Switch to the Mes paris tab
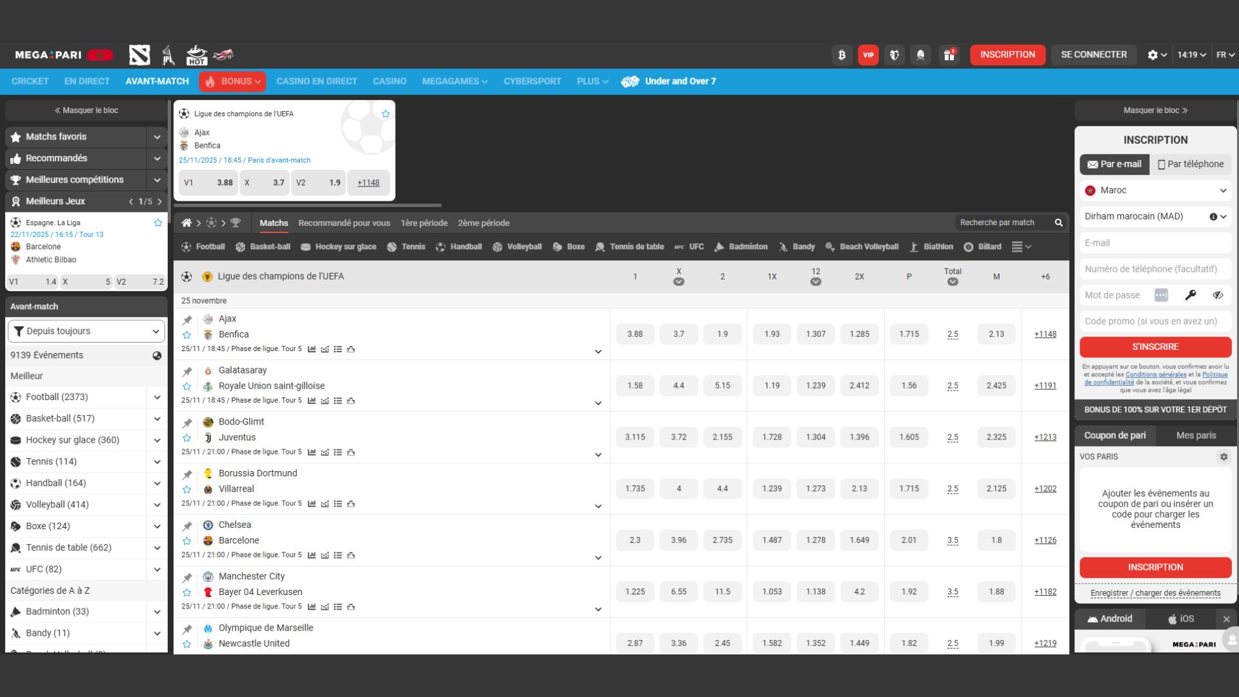This screenshot has height=697, width=1239. pyautogui.click(x=1196, y=435)
